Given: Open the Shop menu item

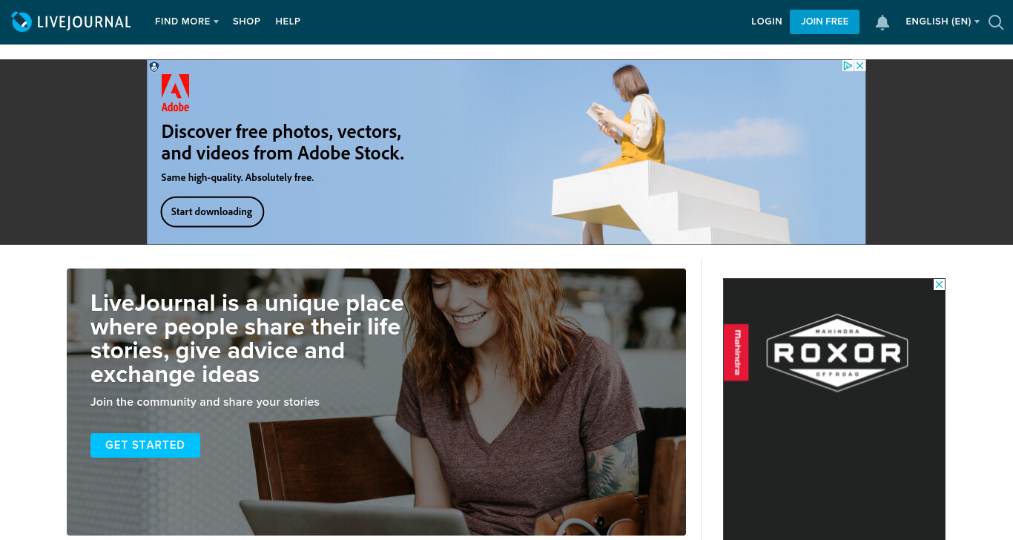Looking at the screenshot, I should click(246, 22).
